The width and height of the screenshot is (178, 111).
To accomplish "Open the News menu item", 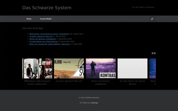I will pos(29,19).
